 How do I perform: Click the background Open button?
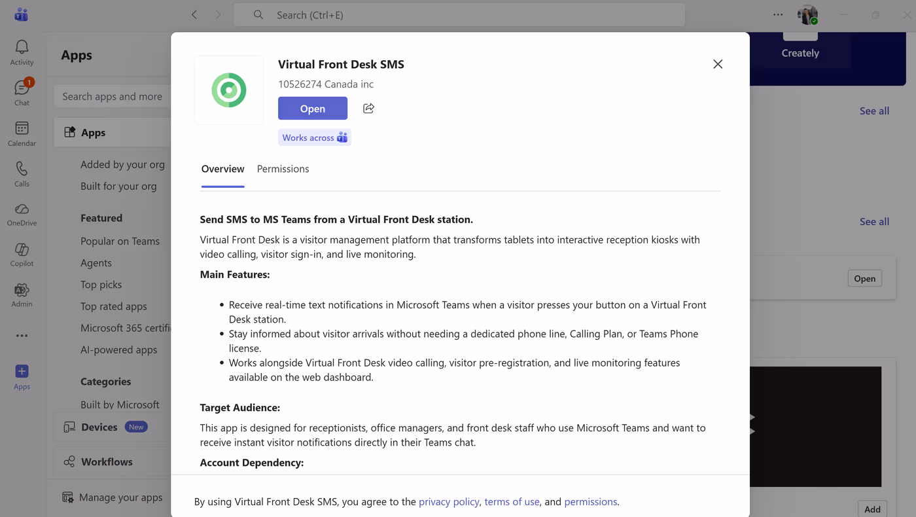(864, 278)
